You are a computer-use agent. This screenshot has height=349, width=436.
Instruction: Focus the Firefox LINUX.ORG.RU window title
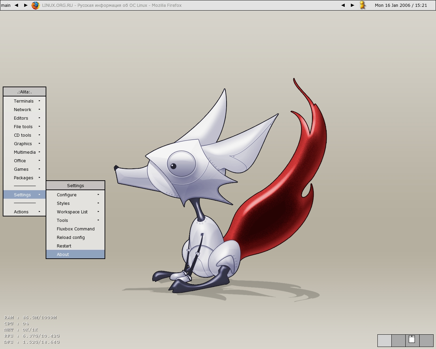click(112, 5)
